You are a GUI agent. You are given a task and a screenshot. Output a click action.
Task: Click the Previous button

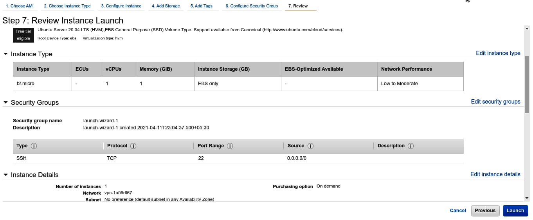point(485,210)
